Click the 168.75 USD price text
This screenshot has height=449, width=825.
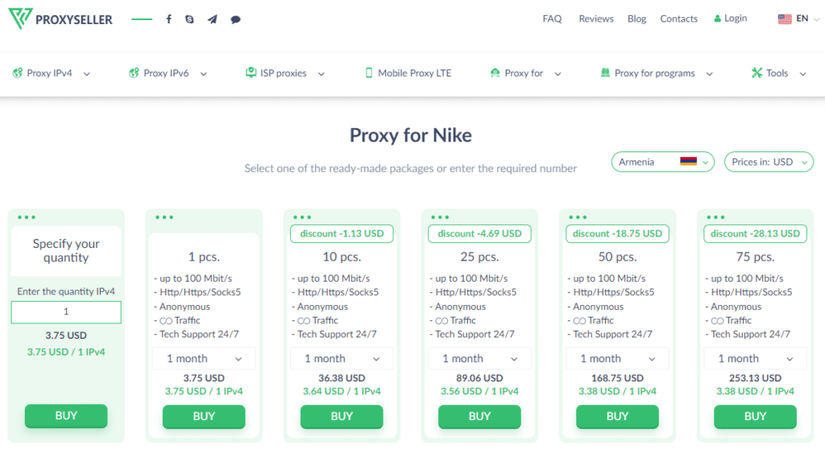[x=618, y=378]
